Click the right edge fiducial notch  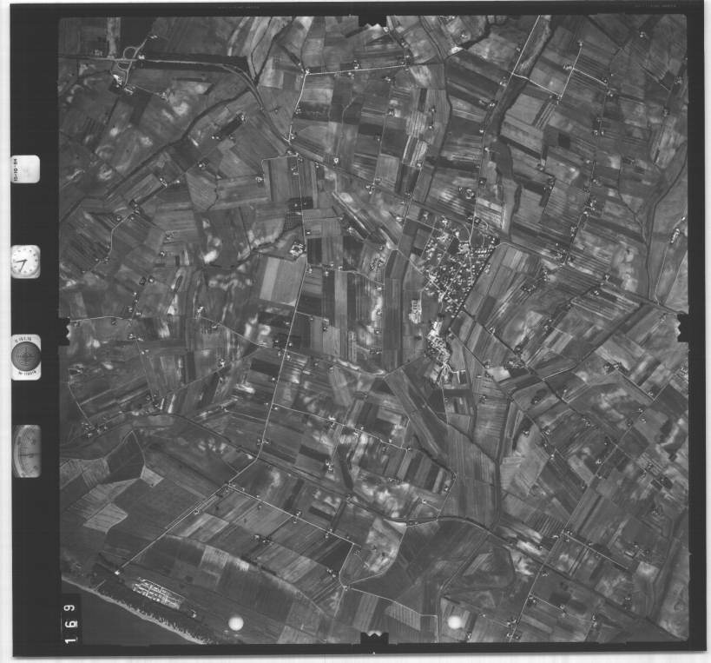pyautogui.click(x=684, y=327)
